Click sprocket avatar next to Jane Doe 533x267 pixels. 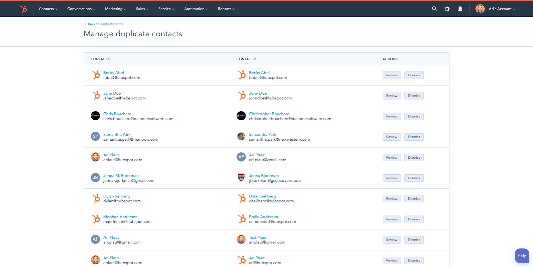tap(96, 95)
